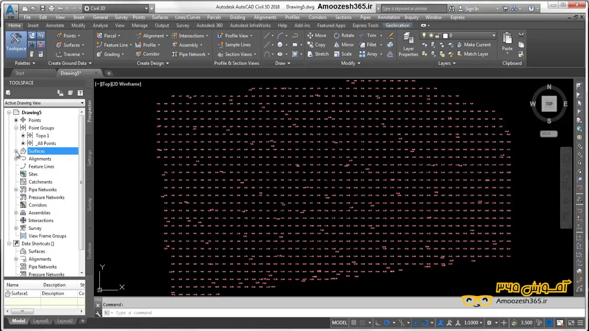Click the Sample Lines tool
The image size is (589, 331).
click(234, 45)
